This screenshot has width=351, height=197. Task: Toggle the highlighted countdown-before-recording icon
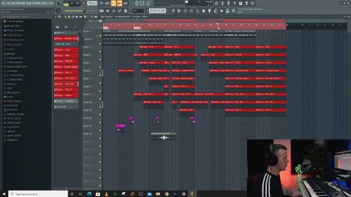coord(114,3)
